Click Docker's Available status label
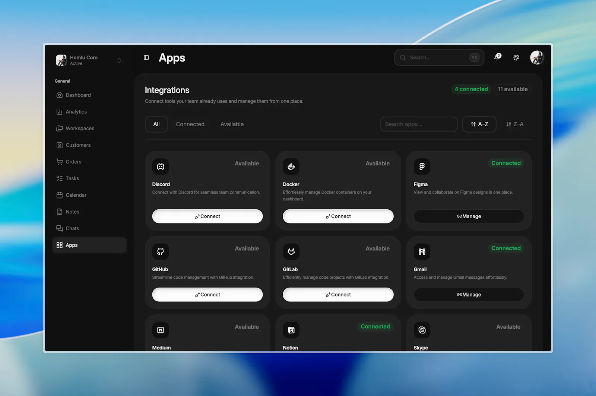 377,164
